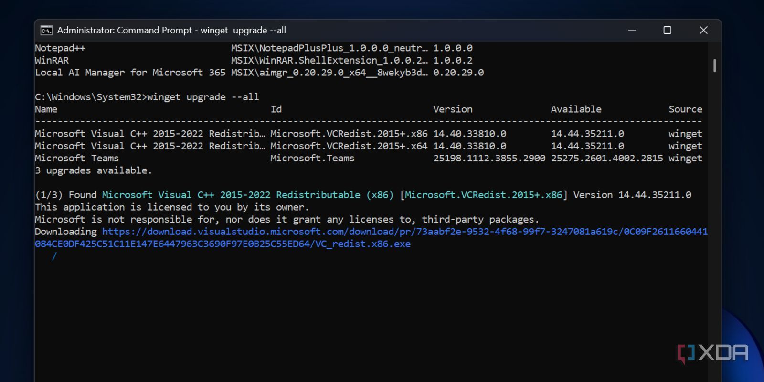The image size is (764, 382).
Task: Click the 'Downloading' label
Action: [66, 232]
